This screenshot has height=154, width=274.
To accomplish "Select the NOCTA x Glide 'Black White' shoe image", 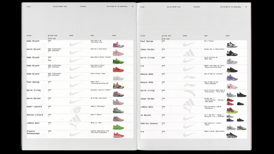I will point(232,135).
